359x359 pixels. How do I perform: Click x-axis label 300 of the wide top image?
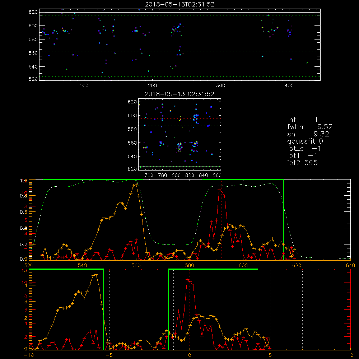point(221,86)
